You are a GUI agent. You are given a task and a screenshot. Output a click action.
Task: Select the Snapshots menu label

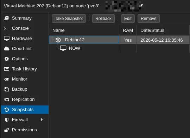[23, 110]
